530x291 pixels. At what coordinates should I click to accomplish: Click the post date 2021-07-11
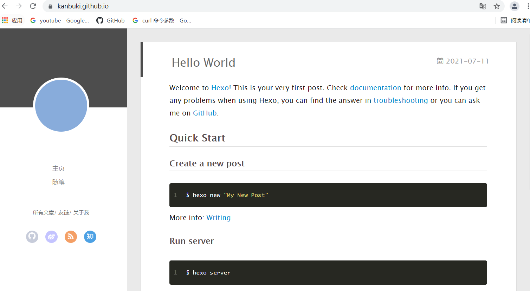click(467, 61)
